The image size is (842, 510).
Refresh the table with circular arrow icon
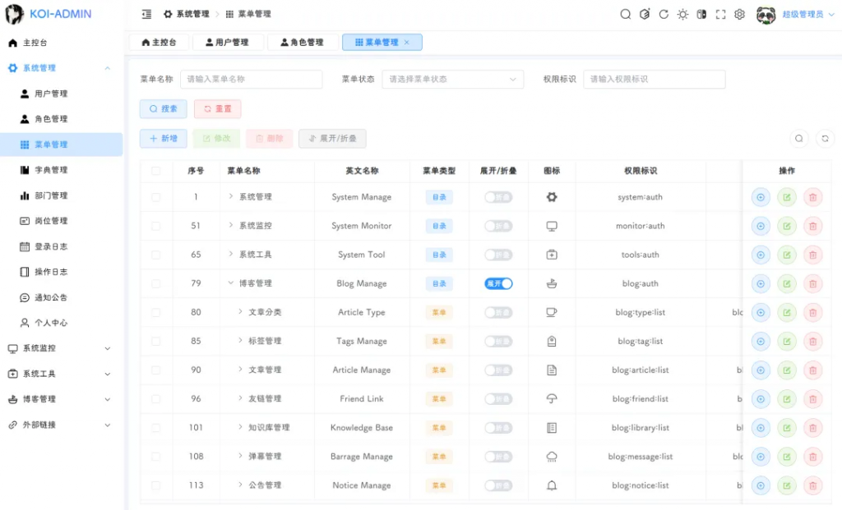point(825,138)
